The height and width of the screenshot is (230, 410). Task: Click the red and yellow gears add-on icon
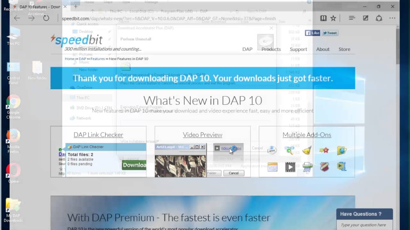coord(324,150)
